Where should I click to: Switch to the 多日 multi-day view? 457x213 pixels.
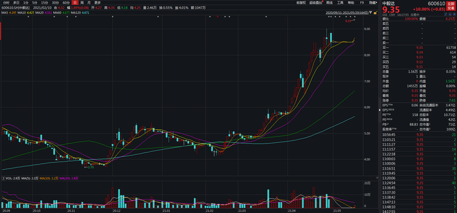17,3
